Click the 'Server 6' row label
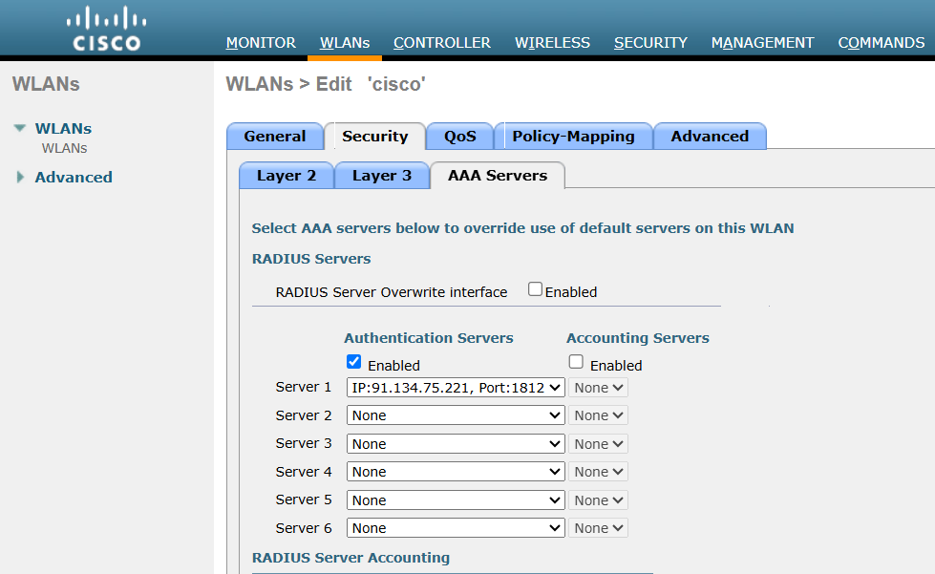 [x=304, y=528]
